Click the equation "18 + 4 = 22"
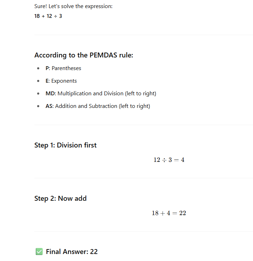The image size is (253, 261). tap(169, 213)
